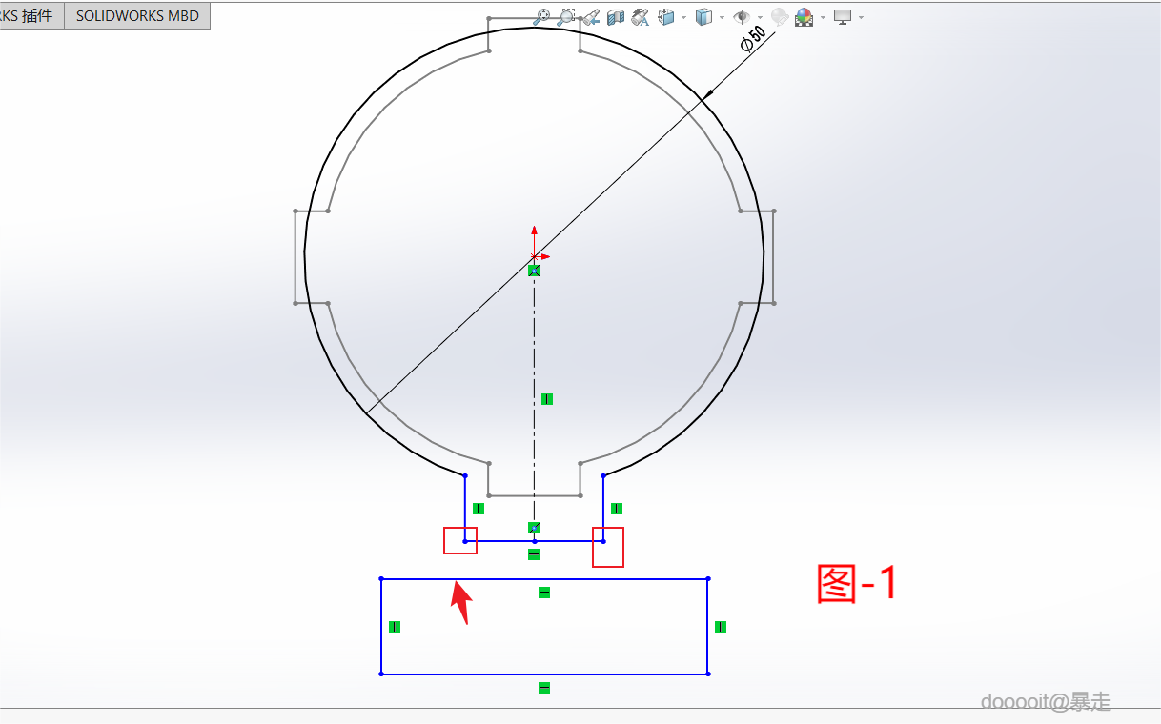The image size is (1161, 724).
Task: Expand the Hide/Show Items dropdown arrow
Action: (x=760, y=17)
